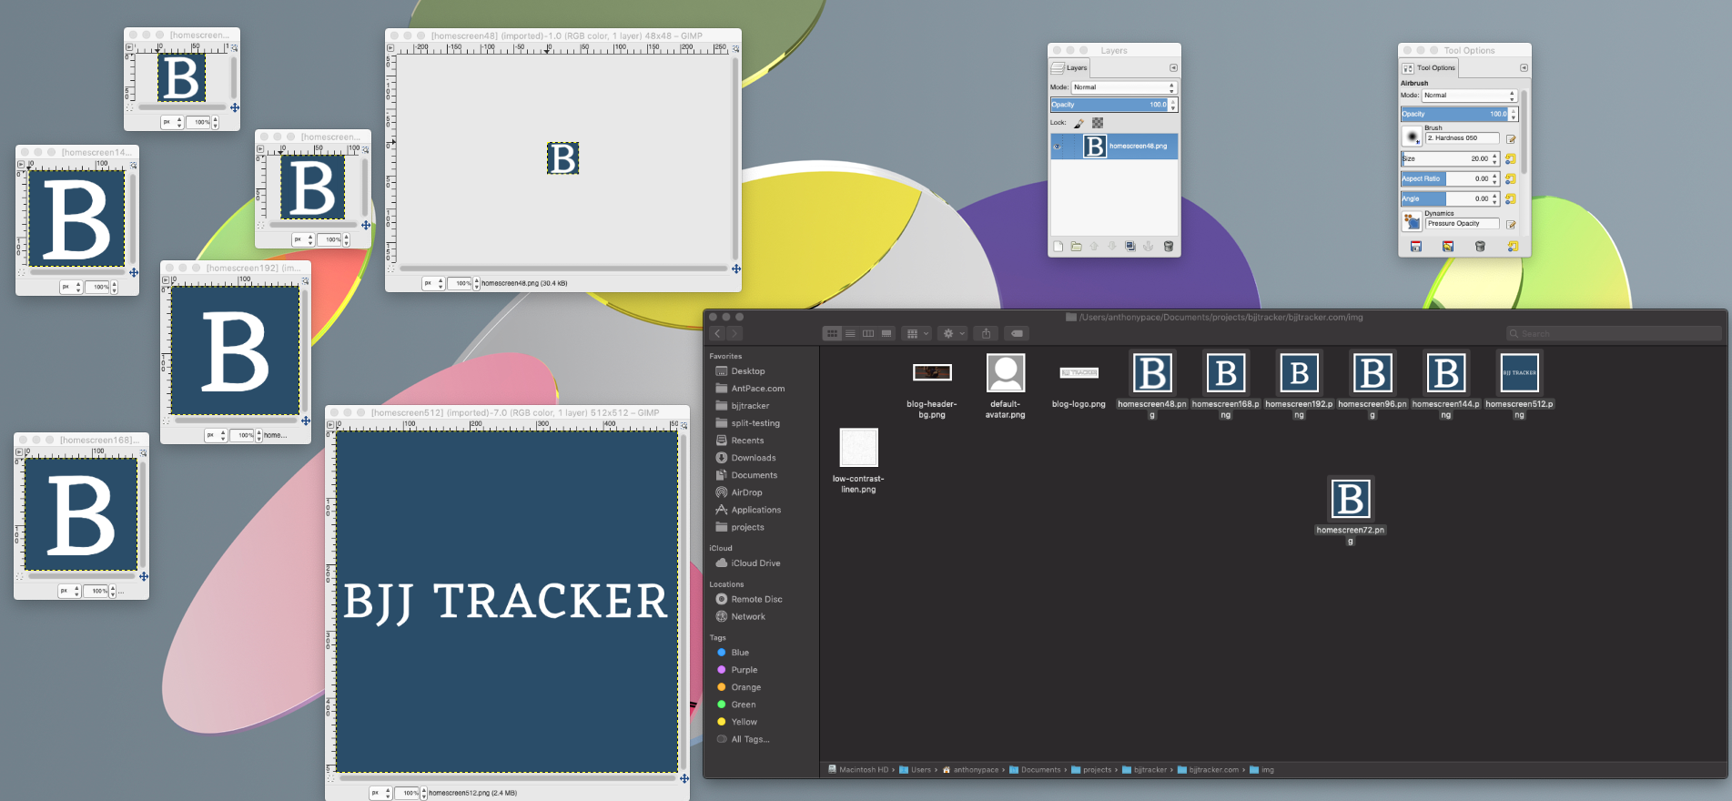Open AirDrop from the Finder sidebar
The image size is (1732, 801).
click(x=746, y=492)
